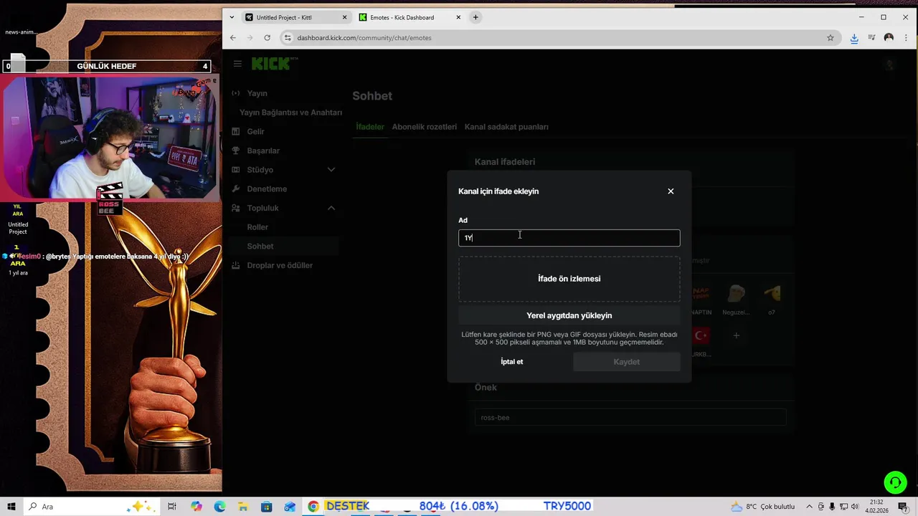Open the Gelir sidebar item

[x=255, y=132]
